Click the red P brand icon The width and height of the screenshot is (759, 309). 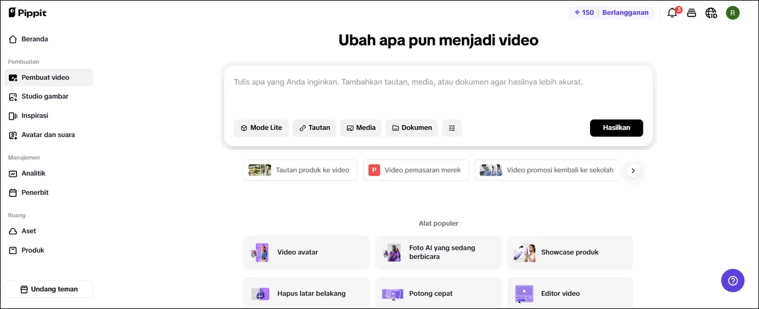(x=374, y=170)
